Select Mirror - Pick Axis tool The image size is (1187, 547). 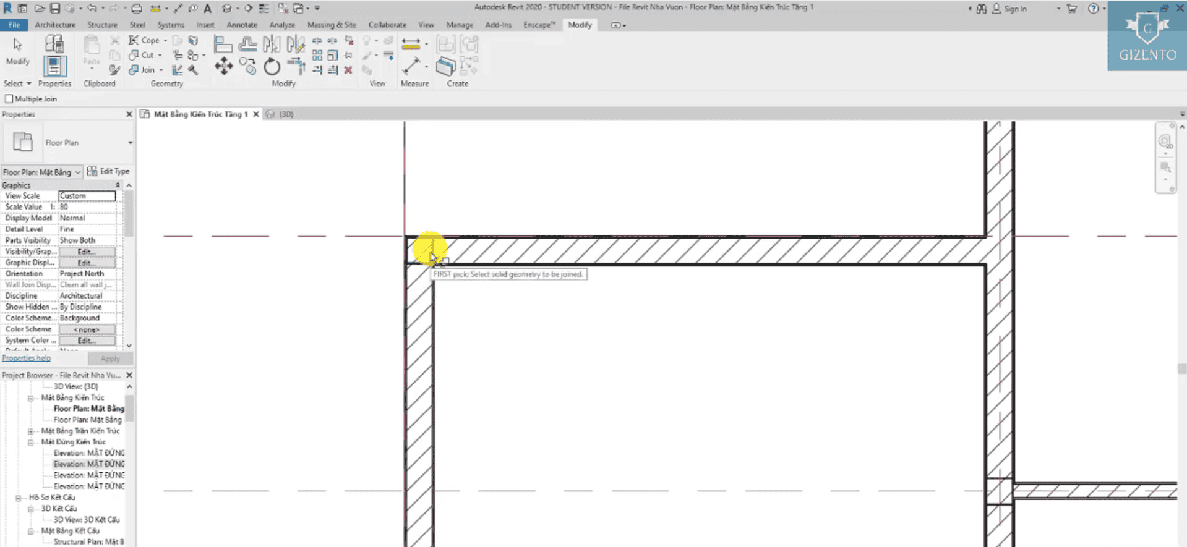[271, 44]
